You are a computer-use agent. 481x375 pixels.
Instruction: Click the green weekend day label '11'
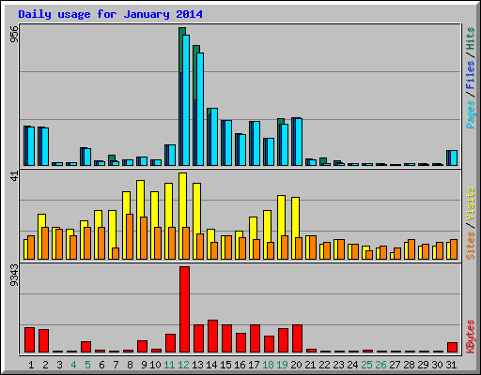click(x=169, y=365)
